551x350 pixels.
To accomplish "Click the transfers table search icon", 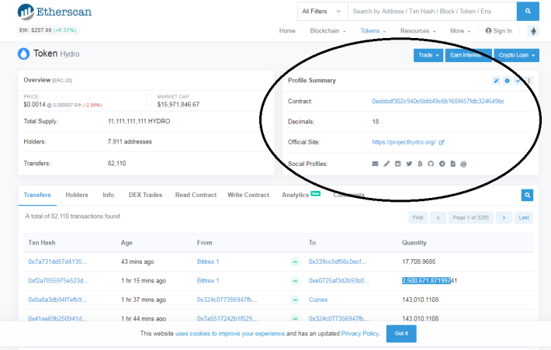I will click(x=527, y=196).
